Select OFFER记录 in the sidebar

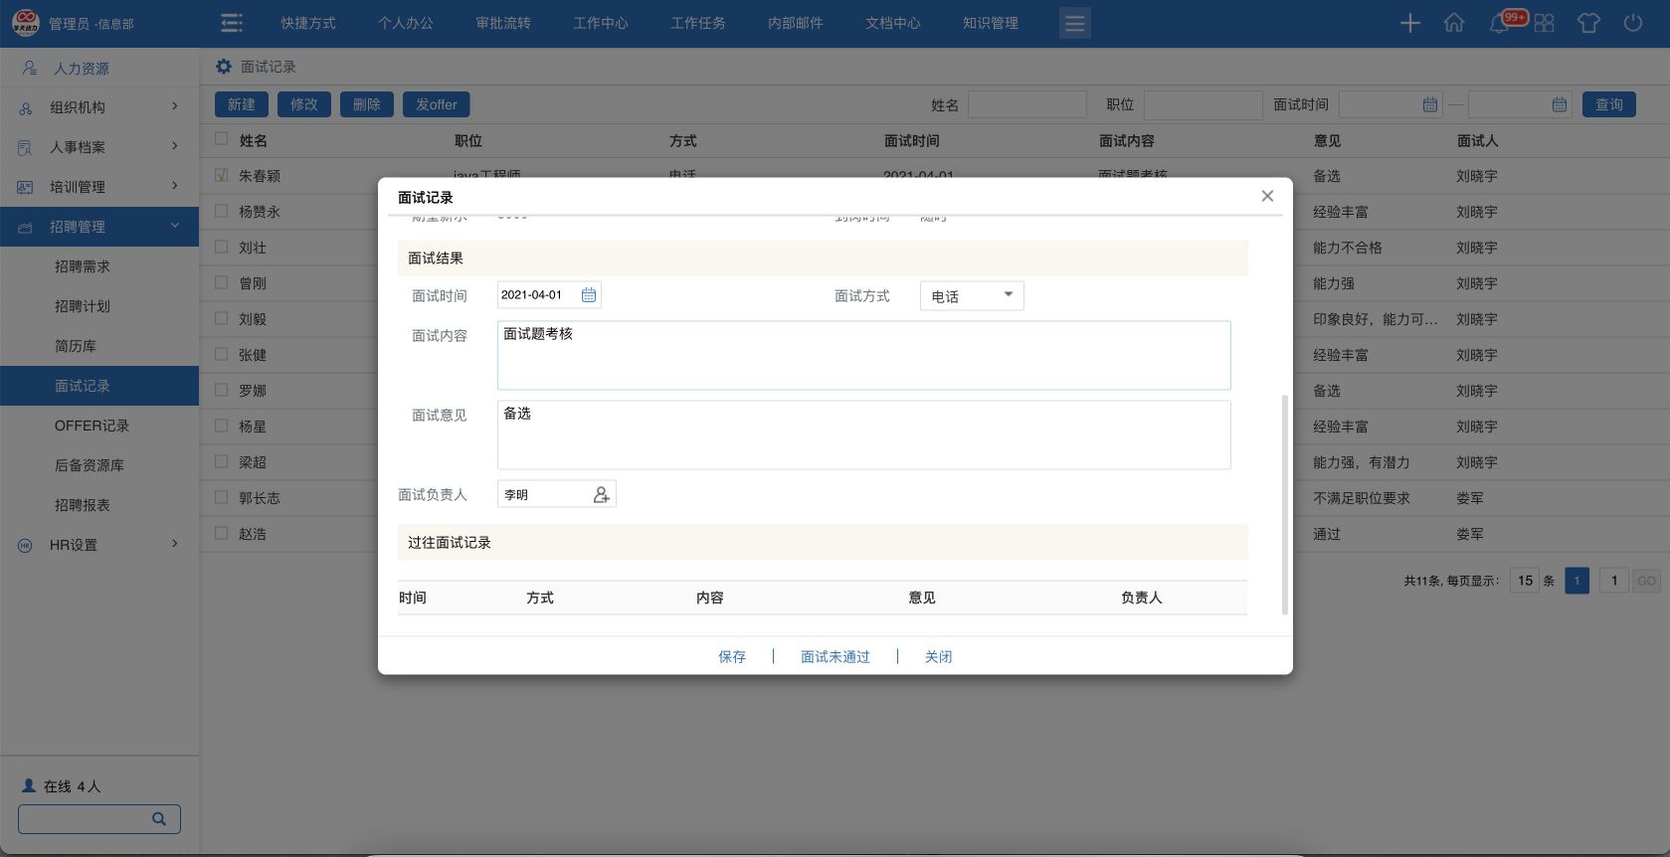click(92, 426)
